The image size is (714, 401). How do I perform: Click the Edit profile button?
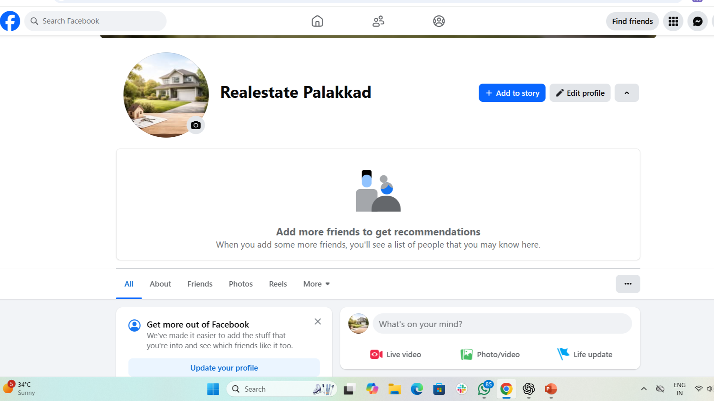tap(580, 93)
